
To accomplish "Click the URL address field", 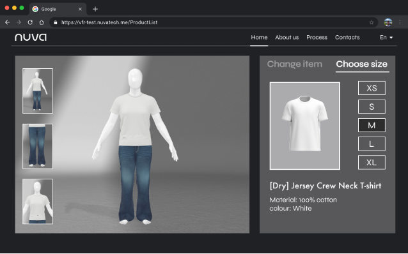I will tap(214, 22).
